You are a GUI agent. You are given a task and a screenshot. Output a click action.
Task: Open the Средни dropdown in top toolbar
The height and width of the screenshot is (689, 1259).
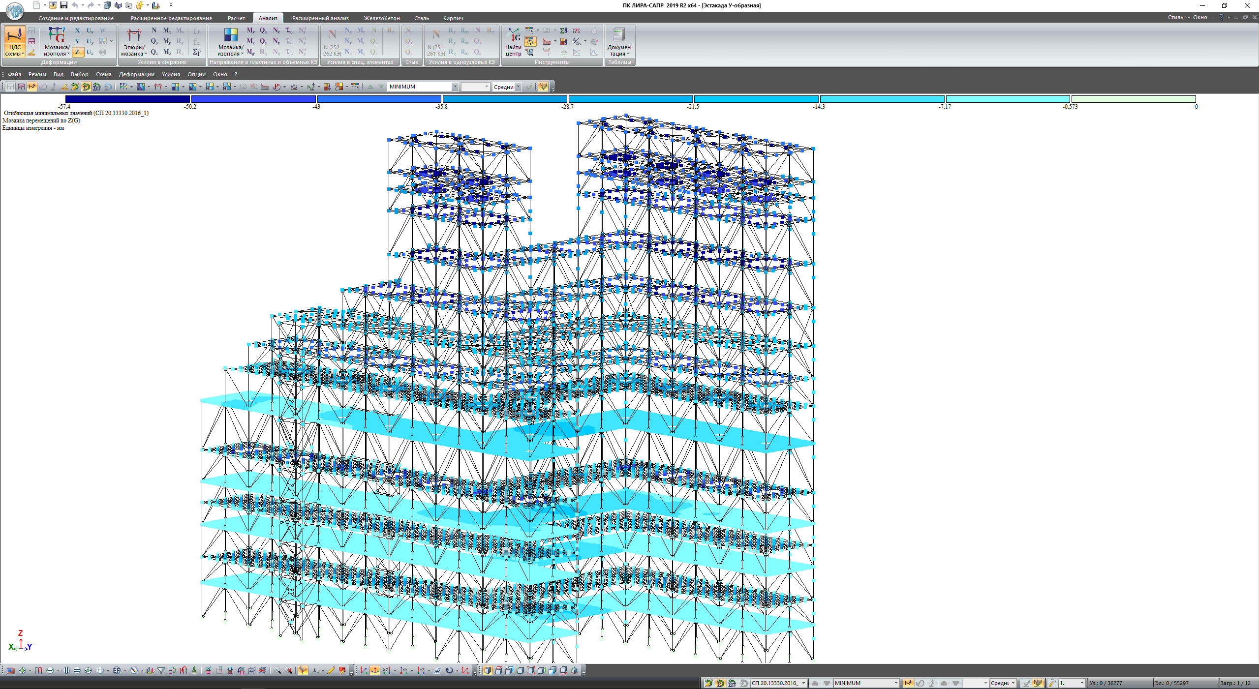(518, 87)
